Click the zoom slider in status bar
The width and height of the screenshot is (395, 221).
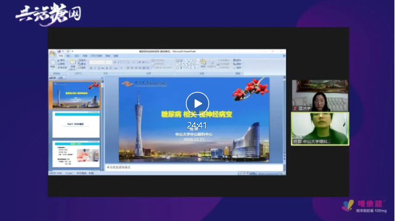pos(265,173)
